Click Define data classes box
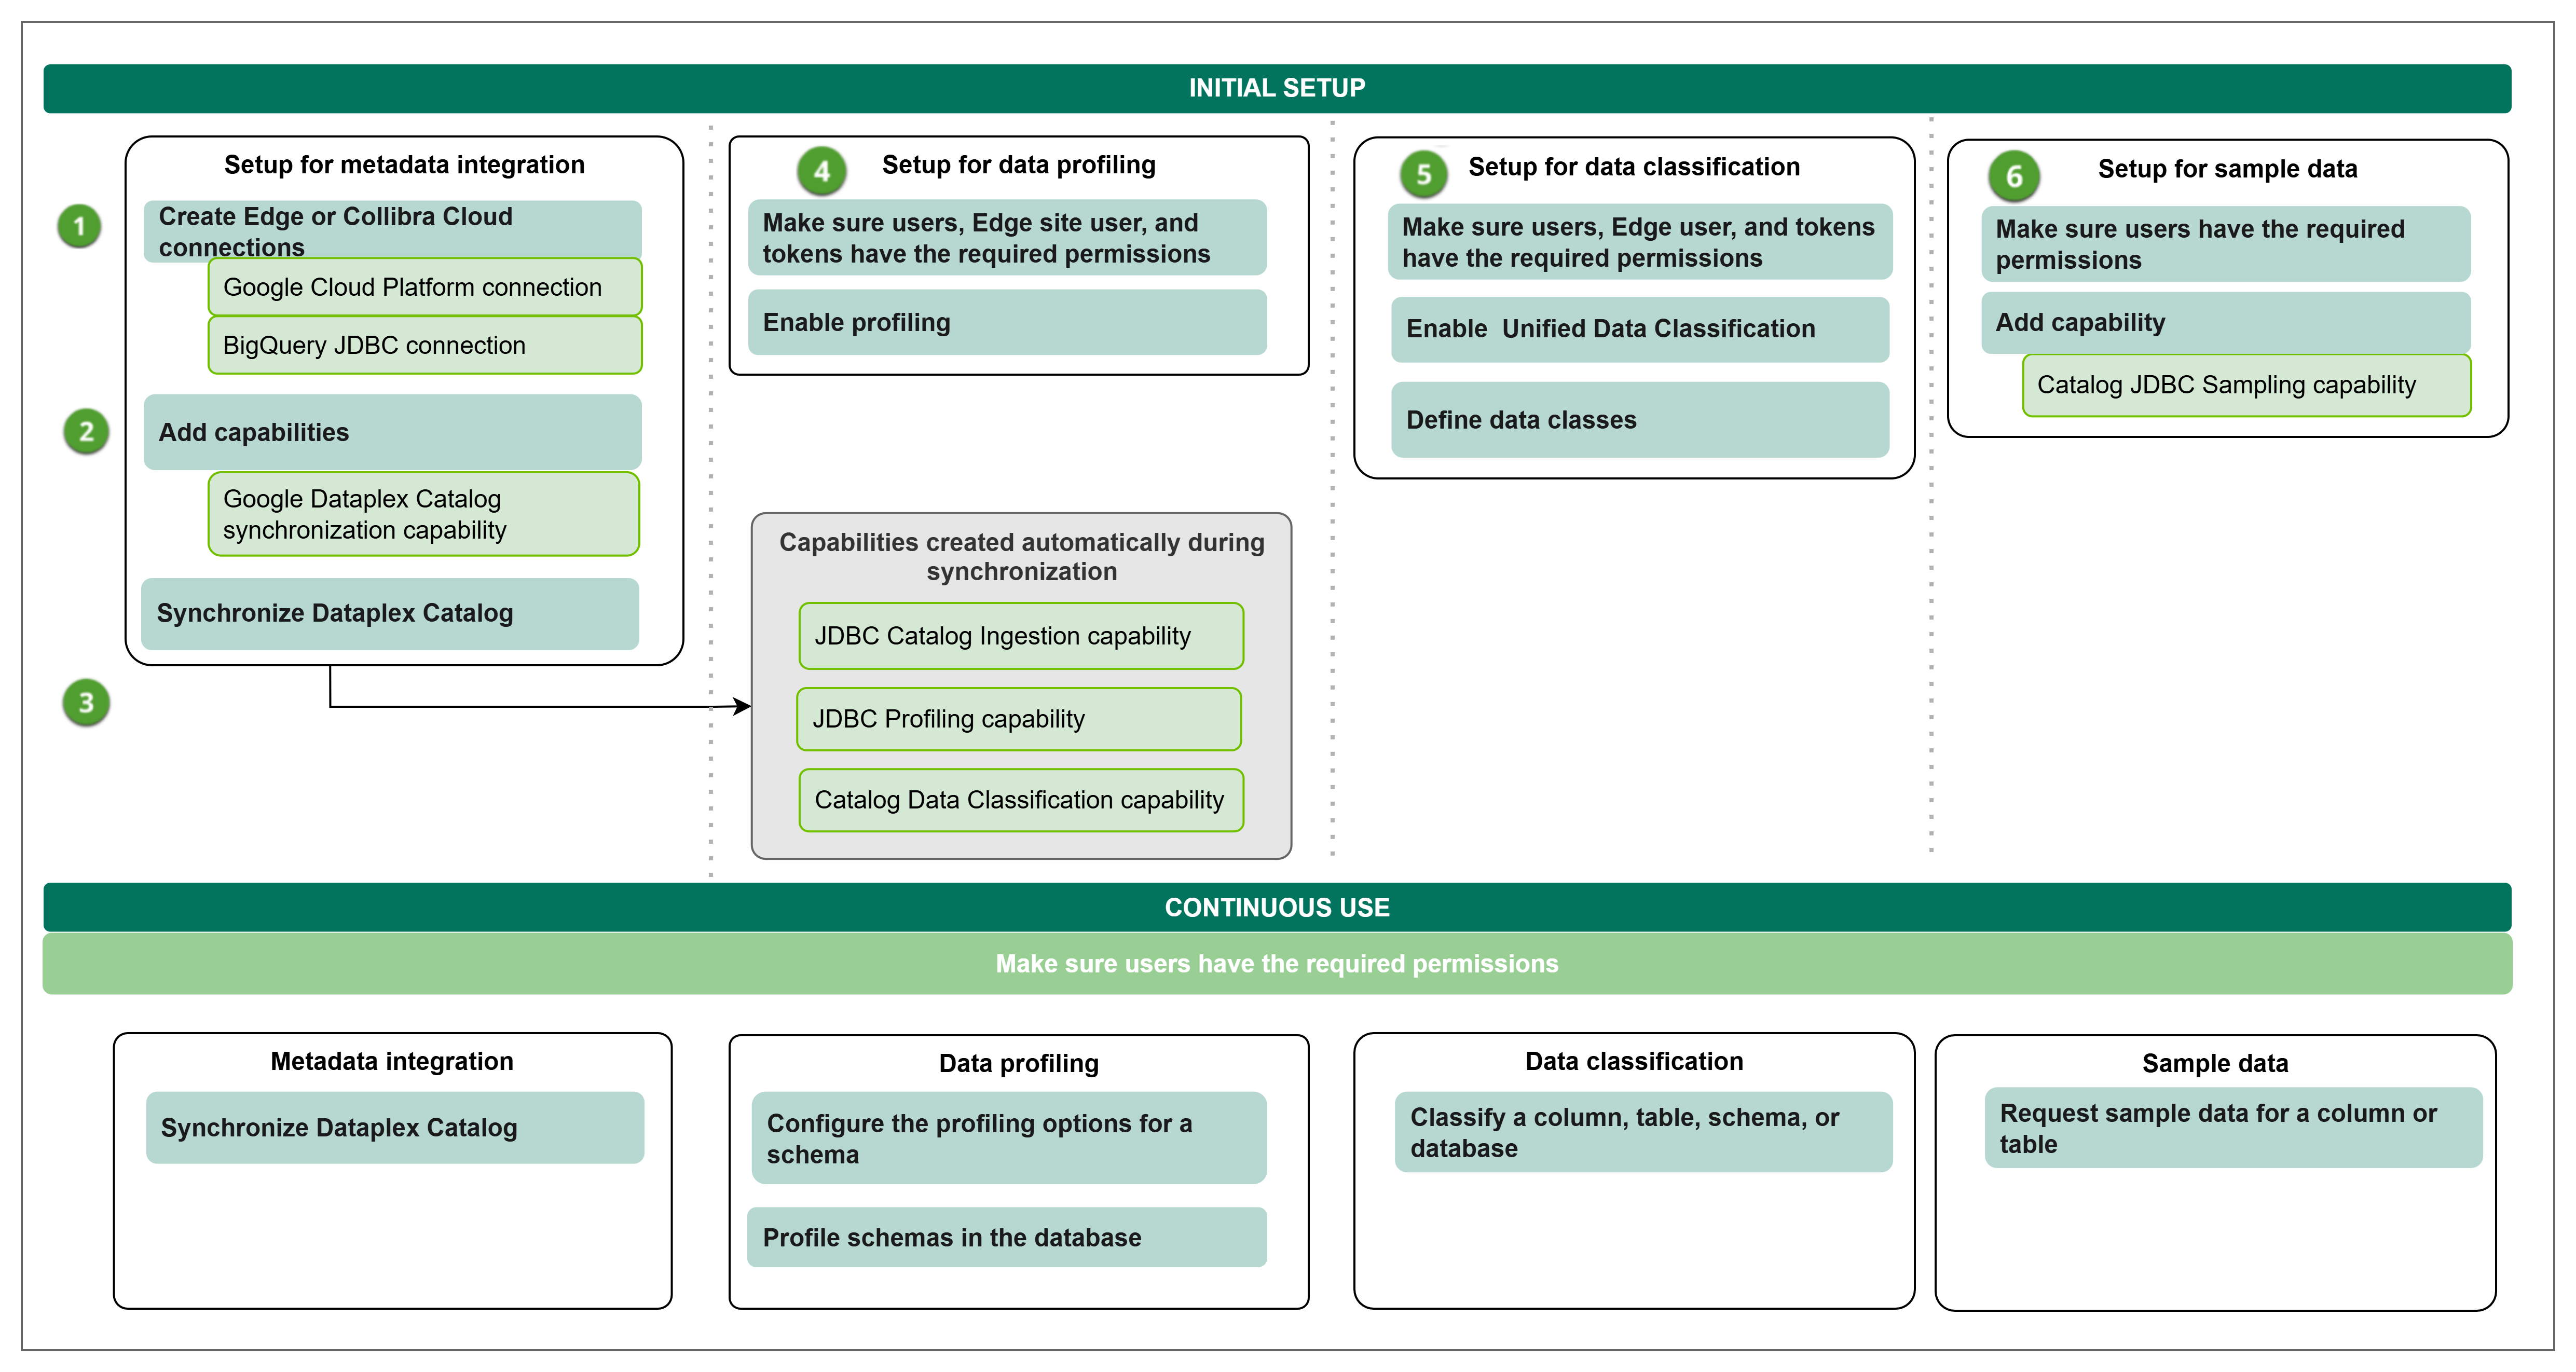The image size is (2576, 1372). (x=1639, y=420)
